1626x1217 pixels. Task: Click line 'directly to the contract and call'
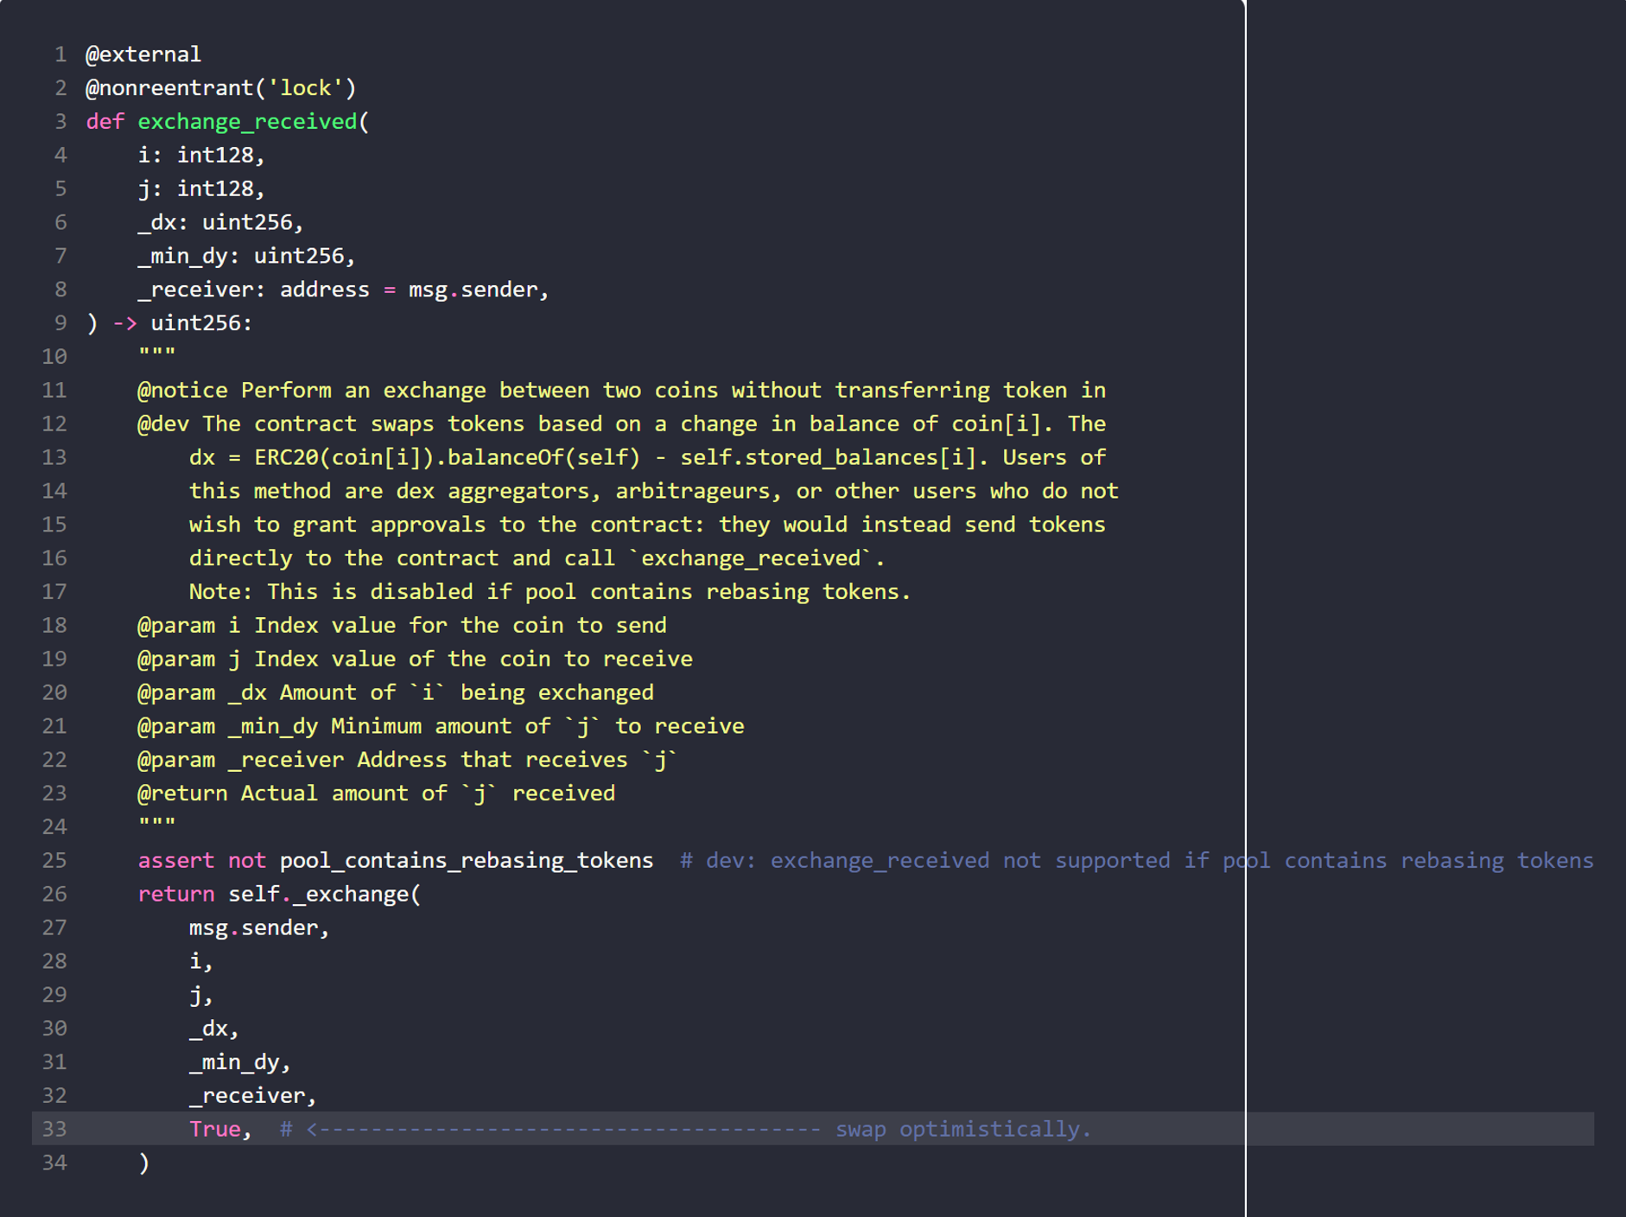coord(537,558)
